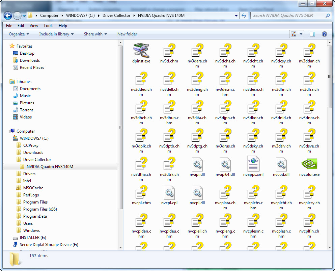Select the nv3d.chm help file

pos(169,50)
